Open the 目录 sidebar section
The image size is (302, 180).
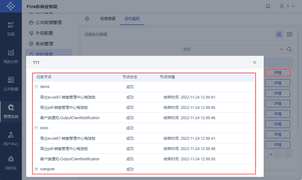pos(11,29)
